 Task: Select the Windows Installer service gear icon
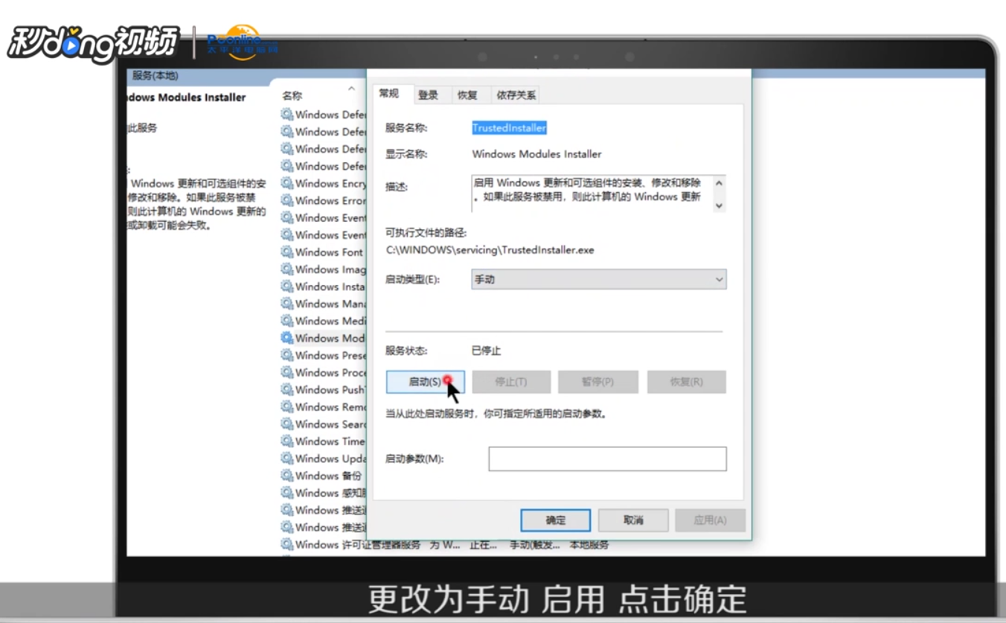(x=288, y=287)
